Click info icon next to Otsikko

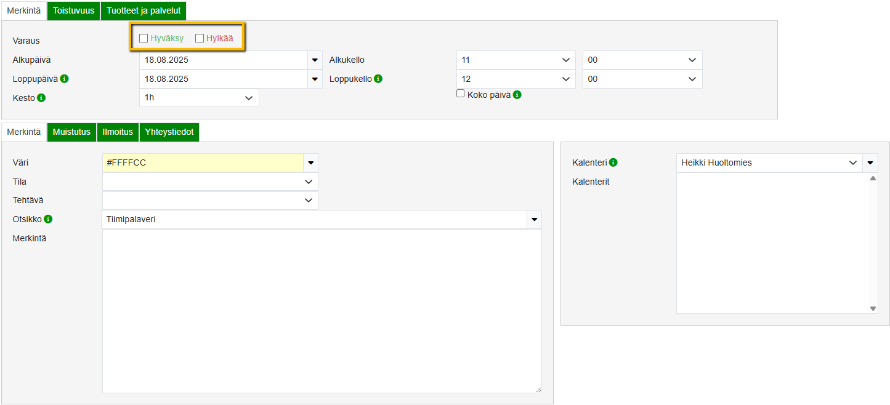pos(48,219)
